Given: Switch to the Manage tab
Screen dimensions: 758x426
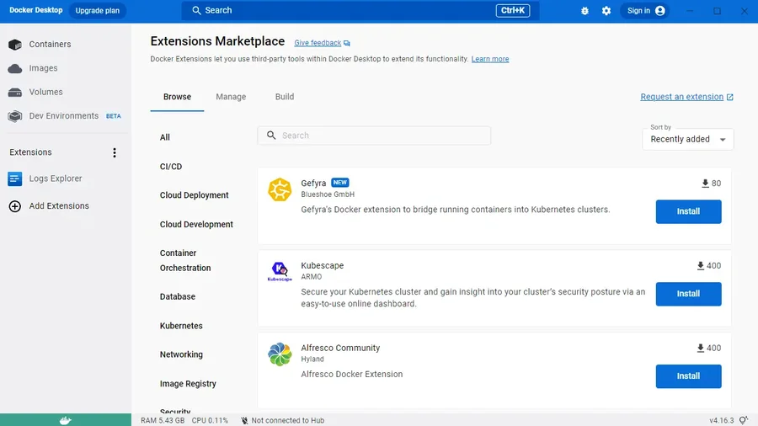Looking at the screenshot, I should (231, 97).
